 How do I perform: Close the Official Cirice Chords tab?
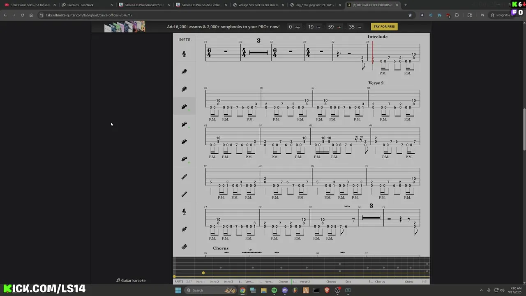click(x=397, y=5)
